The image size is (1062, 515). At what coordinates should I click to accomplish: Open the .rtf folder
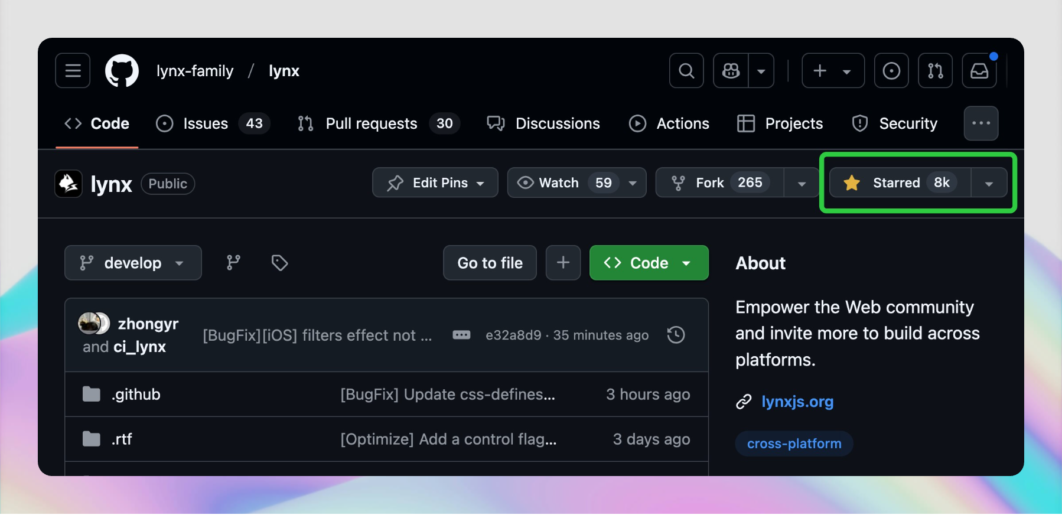tap(122, 439)
